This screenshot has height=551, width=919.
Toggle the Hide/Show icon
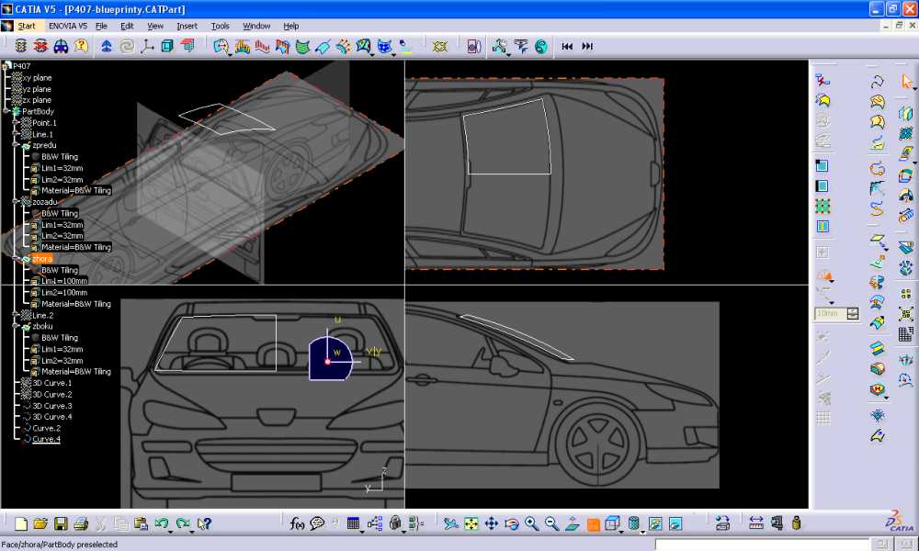pyautogui.click(x=655, y=523)
